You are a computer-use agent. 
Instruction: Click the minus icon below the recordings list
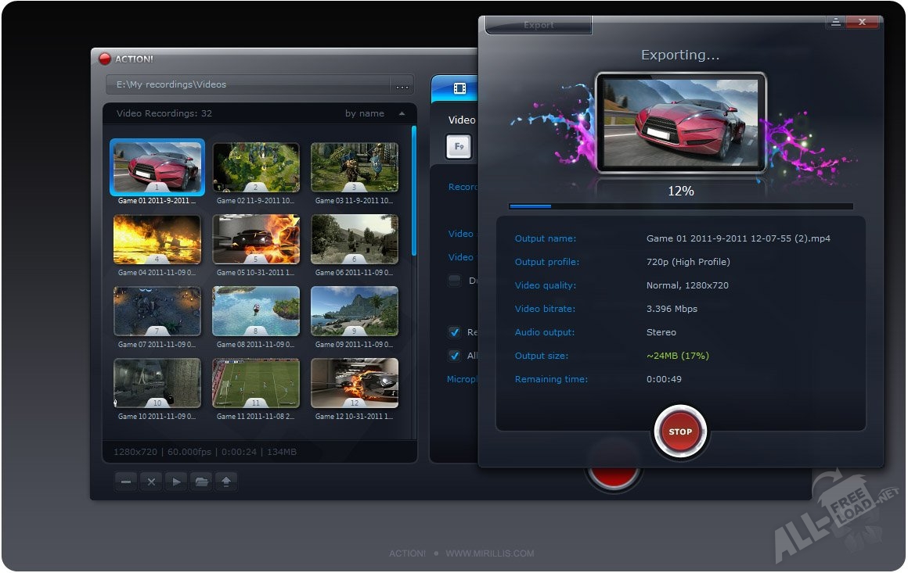(126, 482)
